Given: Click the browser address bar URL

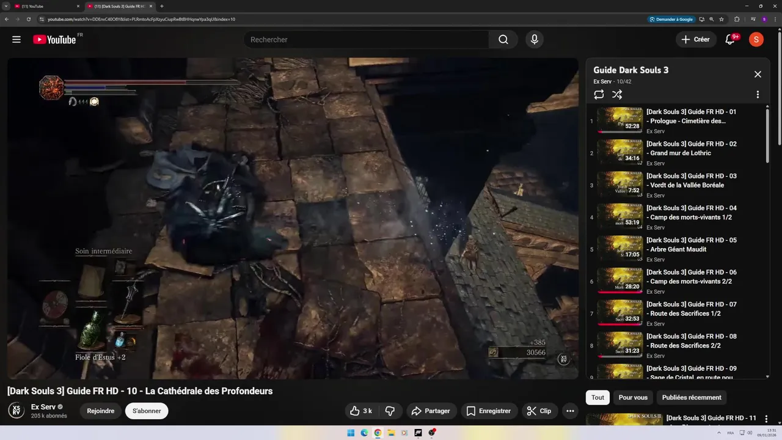Looking at the screenshot, I should (142, 19).
